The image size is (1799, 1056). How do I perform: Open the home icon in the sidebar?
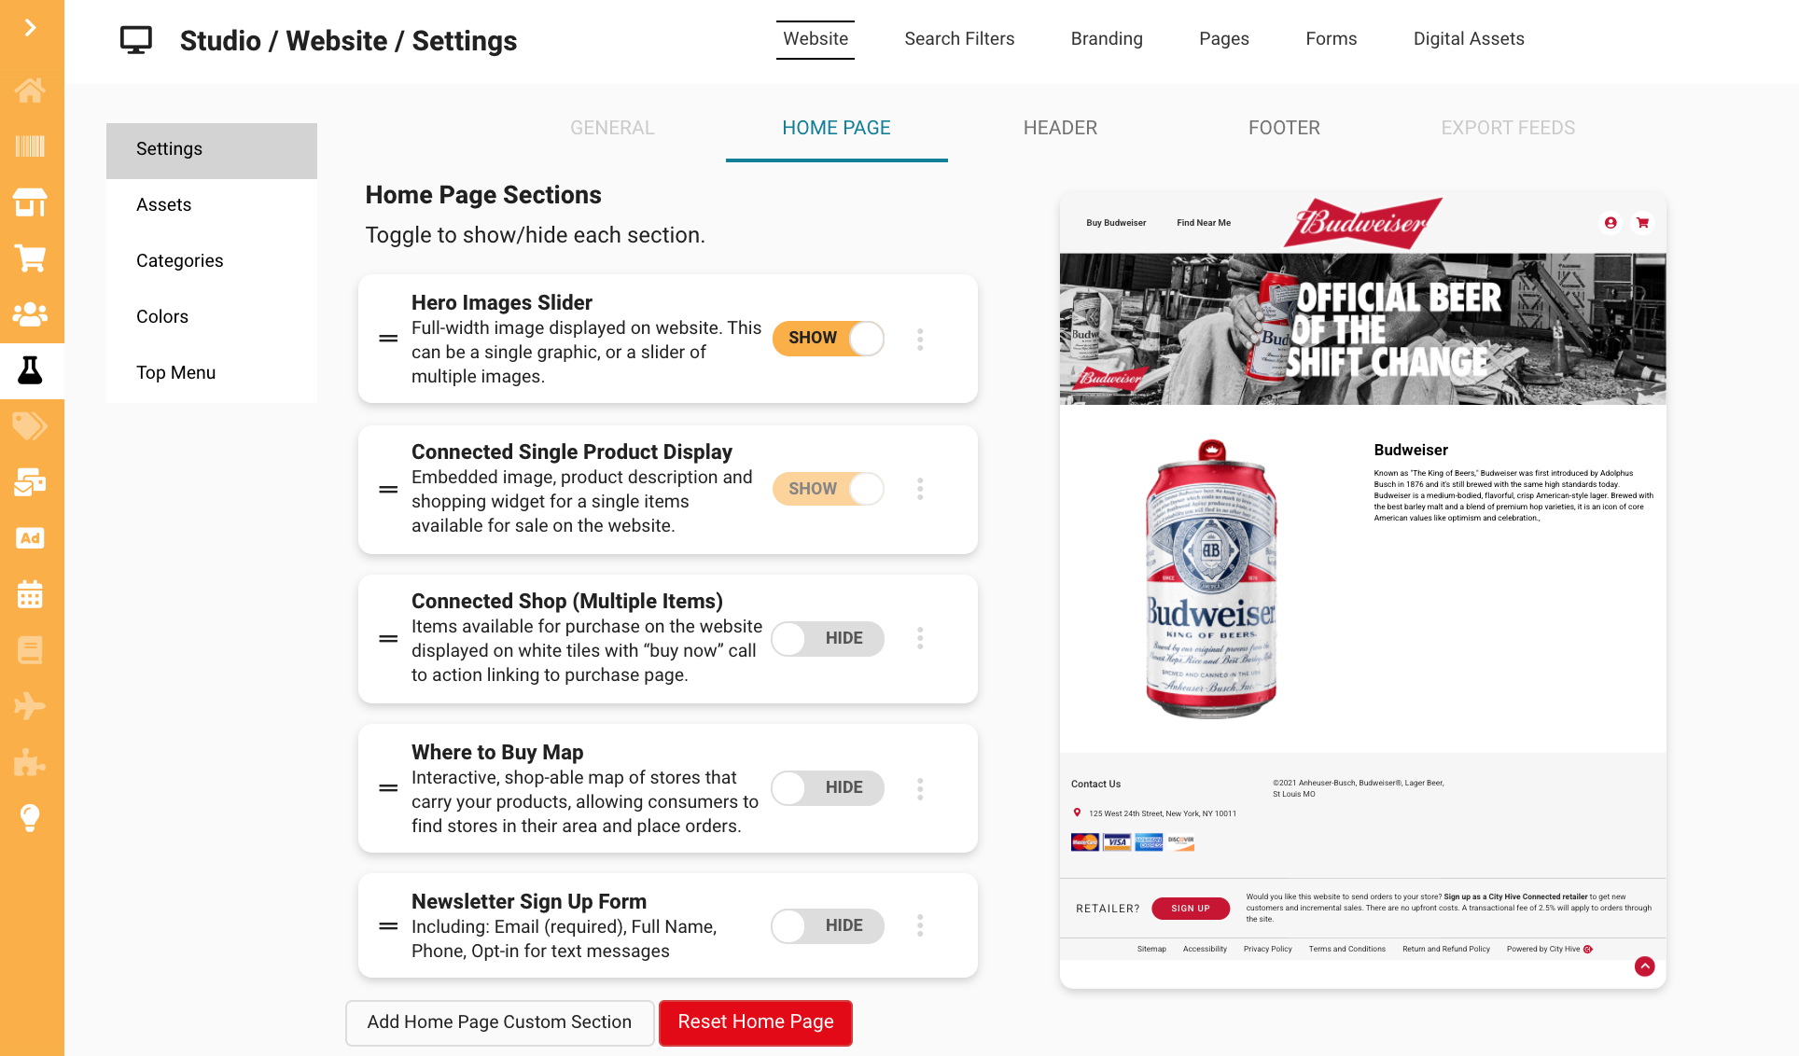tap(30, 90)
